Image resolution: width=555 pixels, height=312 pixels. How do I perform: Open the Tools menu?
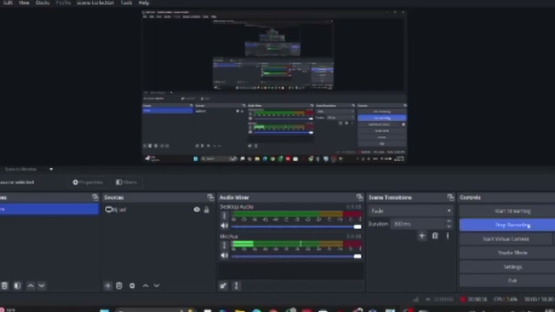click(x=126, y=3)
